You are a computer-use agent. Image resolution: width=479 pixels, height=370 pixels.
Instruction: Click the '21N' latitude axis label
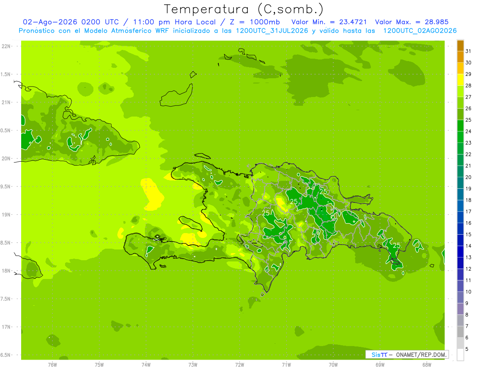7,102
